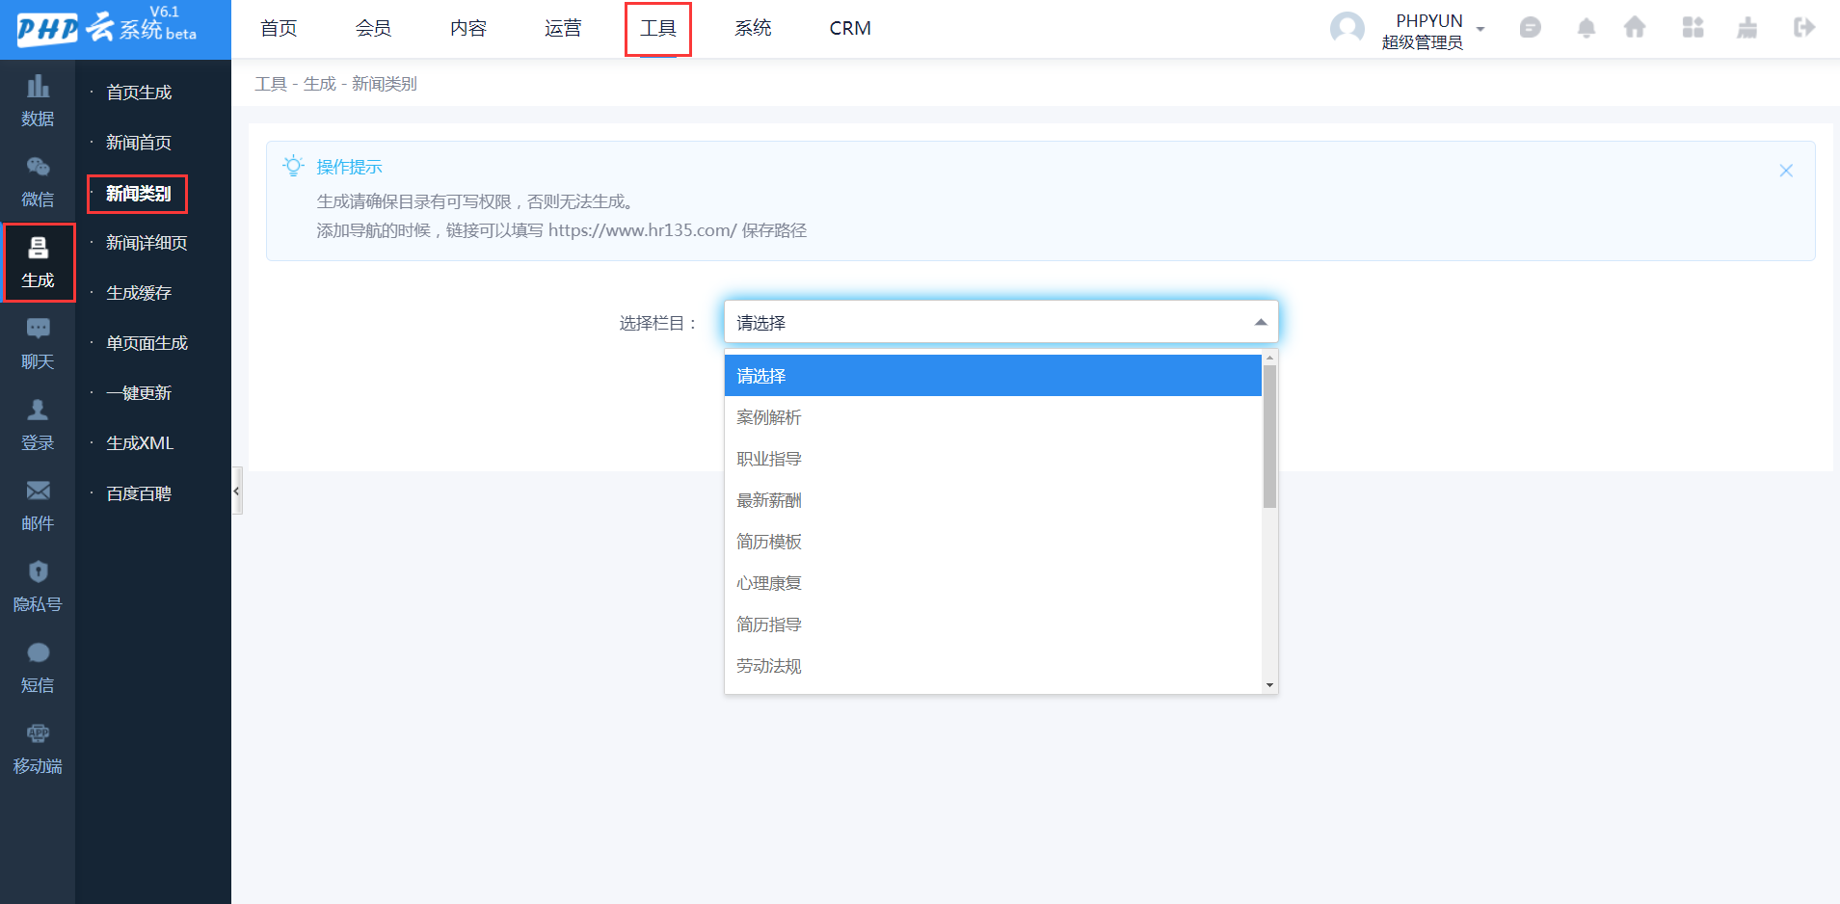Screen dimensions: 1840x904
Task: Click the dropdown list scrollbar thumb
Action: 1269,436
